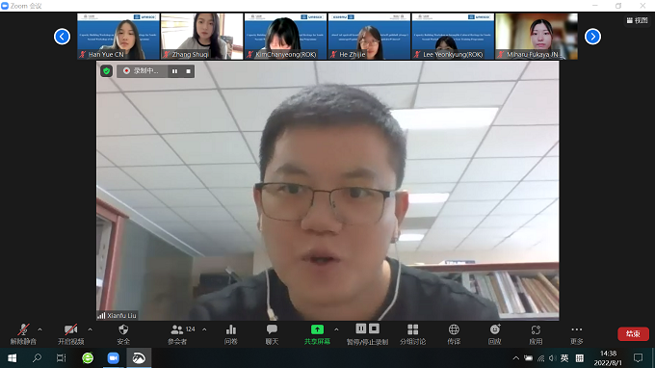Click the red 结束 end meeting button
The height and width of the screenshot is (368, 655).
pyautogui.click(x=633, y=333)
